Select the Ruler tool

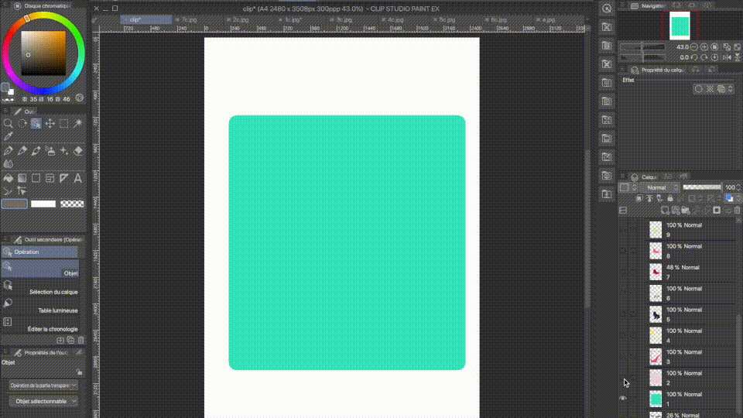tap(63, 178)
